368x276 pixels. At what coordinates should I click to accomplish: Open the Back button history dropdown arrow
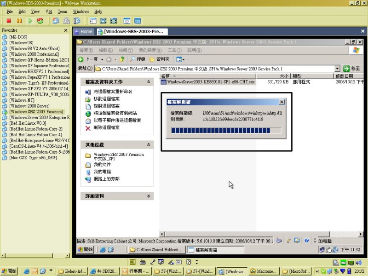(102, 60)
